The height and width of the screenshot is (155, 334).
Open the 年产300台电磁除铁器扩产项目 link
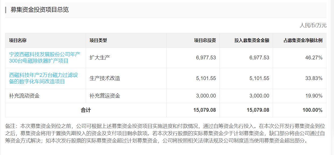[45, 57]
